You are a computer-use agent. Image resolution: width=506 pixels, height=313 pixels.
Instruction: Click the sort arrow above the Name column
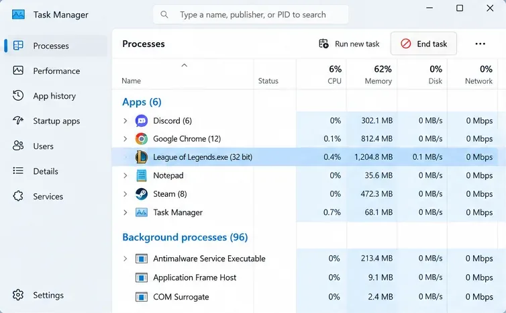point(185,65)
